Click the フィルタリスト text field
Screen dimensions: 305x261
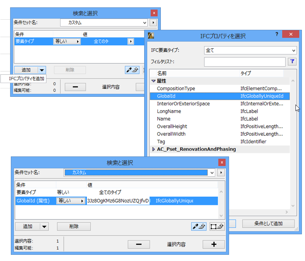pos(245,62)
